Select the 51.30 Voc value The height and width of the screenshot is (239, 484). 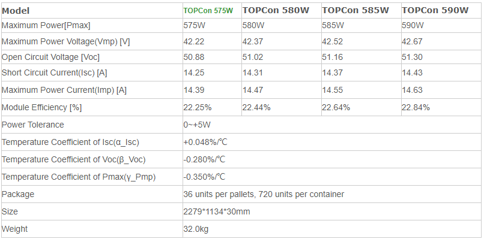(412, 58)
